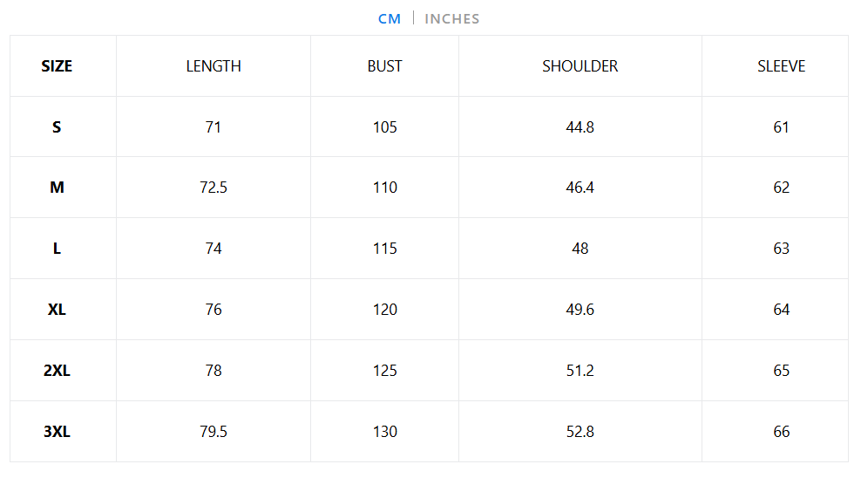Select the M size row label

pos(57,188)
